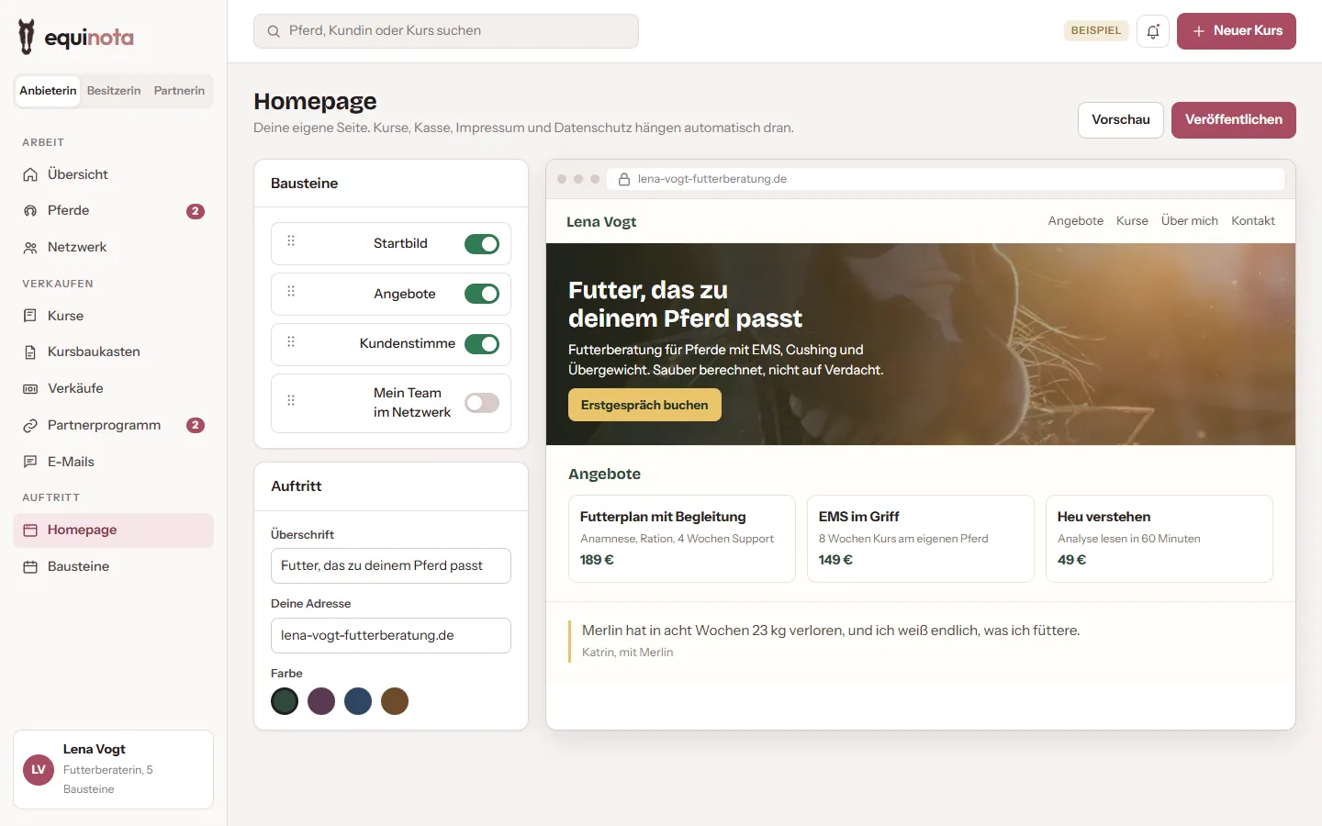Switch to the Partnerin role tab
The width and height of the screenshot is (1322, 826).
click(179, 91)
